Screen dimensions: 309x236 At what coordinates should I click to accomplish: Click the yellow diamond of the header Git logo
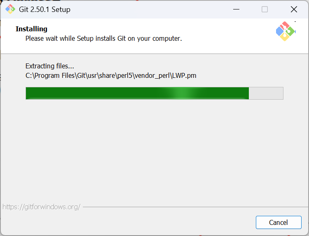(285, 37)
